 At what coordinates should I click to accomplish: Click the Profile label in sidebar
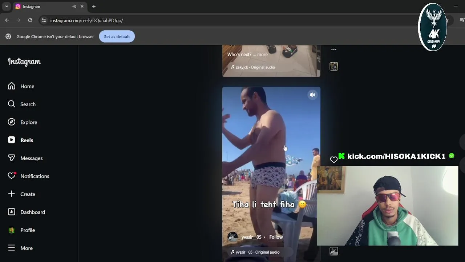[x=28, y=230]
